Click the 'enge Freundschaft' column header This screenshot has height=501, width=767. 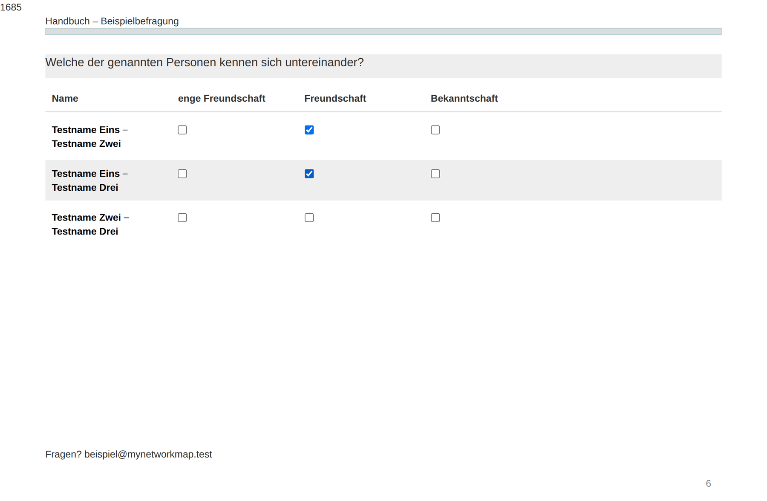click(x=222, y=98)
